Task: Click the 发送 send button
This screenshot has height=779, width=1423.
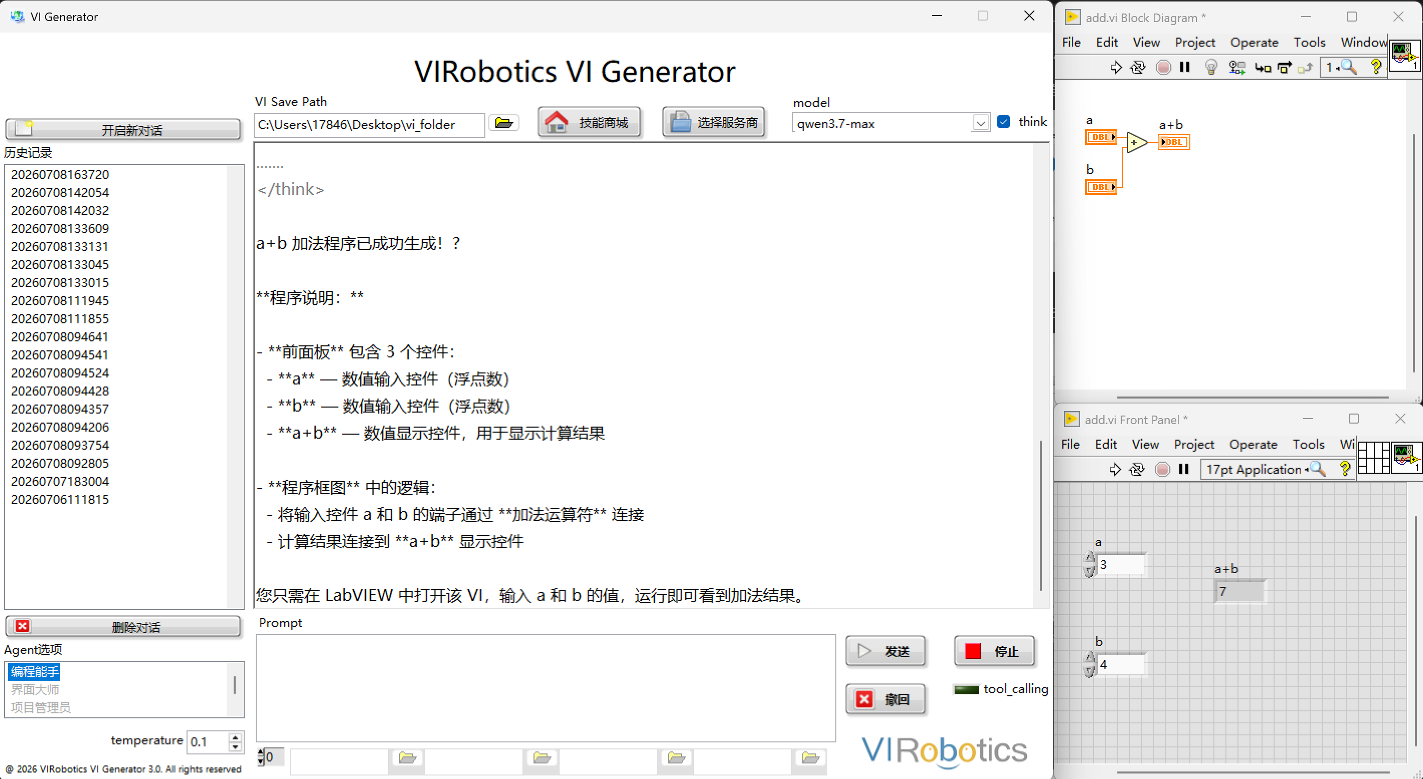Action: 885,652
